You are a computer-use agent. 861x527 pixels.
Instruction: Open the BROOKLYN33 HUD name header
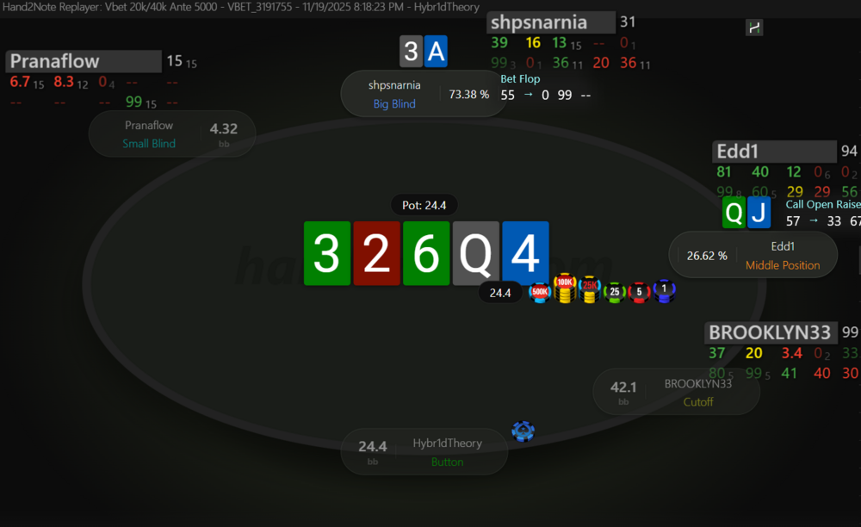(x=771, y=332)
